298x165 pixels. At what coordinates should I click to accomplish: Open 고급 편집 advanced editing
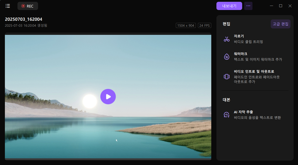coord(281,24)
